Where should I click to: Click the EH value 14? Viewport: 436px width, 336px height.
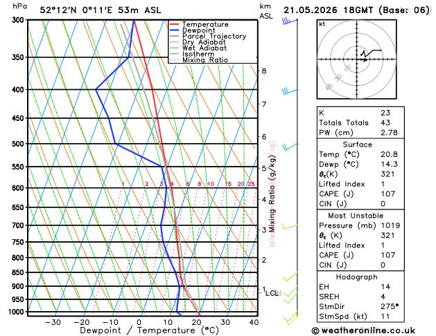(x=385, y=287)
